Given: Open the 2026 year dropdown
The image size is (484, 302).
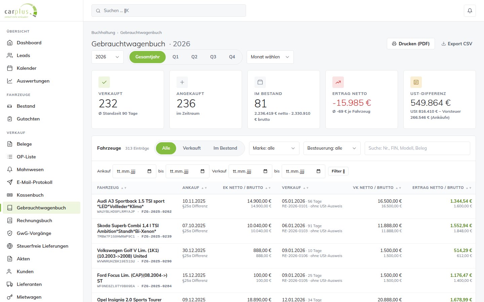Looking at the screenshot, I should click(x=108, y=57).
